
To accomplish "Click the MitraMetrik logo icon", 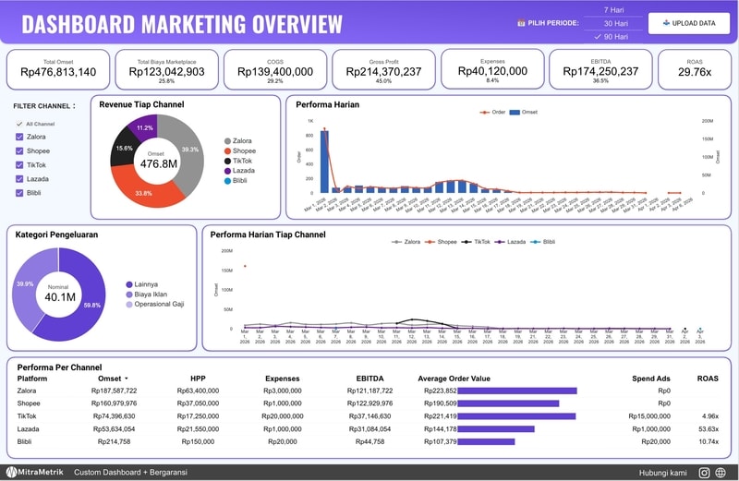I will [9, 473].
